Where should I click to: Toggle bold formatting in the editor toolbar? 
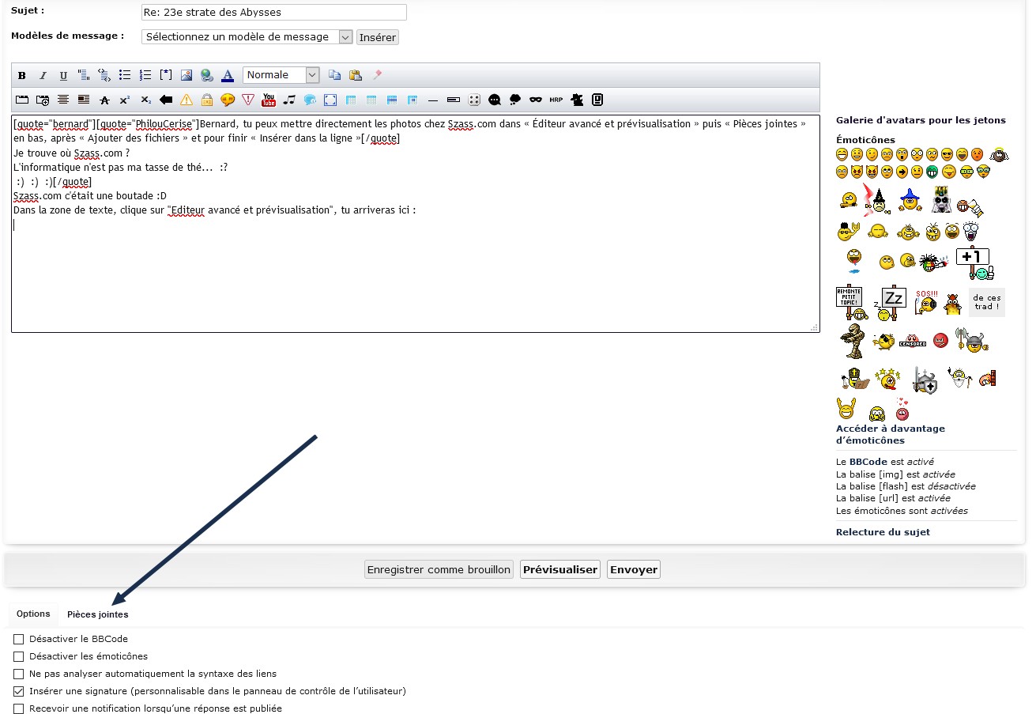[22, 76]
